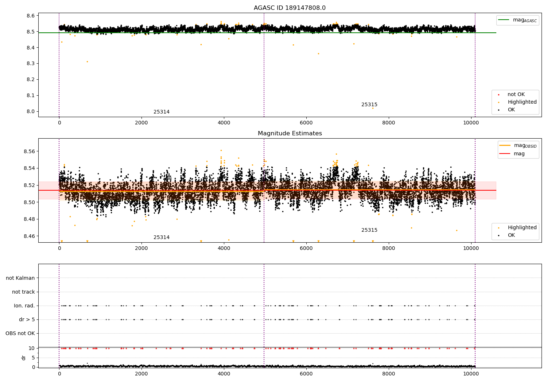Select the mag AGASC legend entry label
This screenshot has height=382, width=547.
525,20
